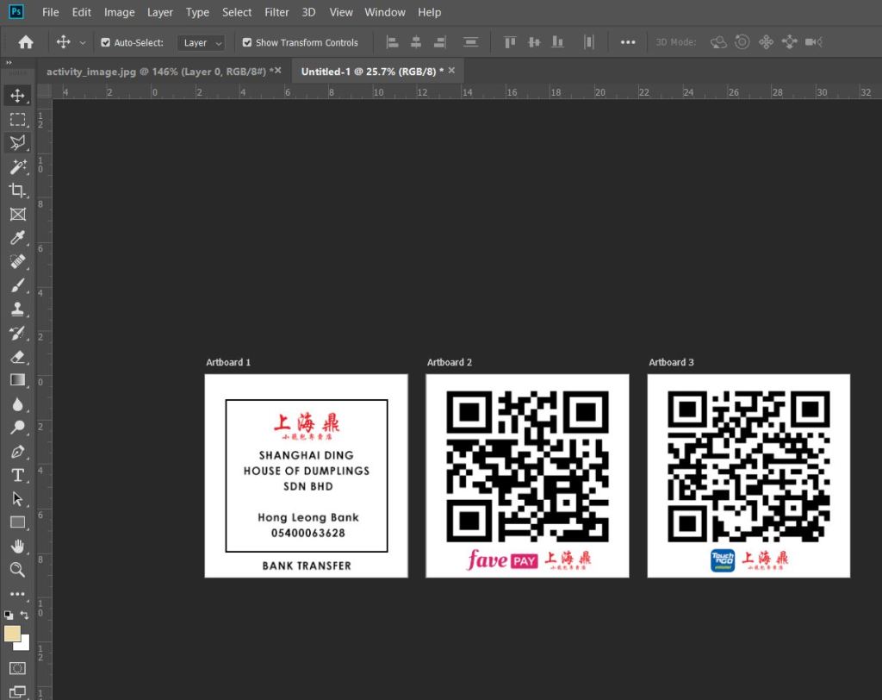Select the Artboard 2 label
Screen dimensions: 882x700
[450, 362]
